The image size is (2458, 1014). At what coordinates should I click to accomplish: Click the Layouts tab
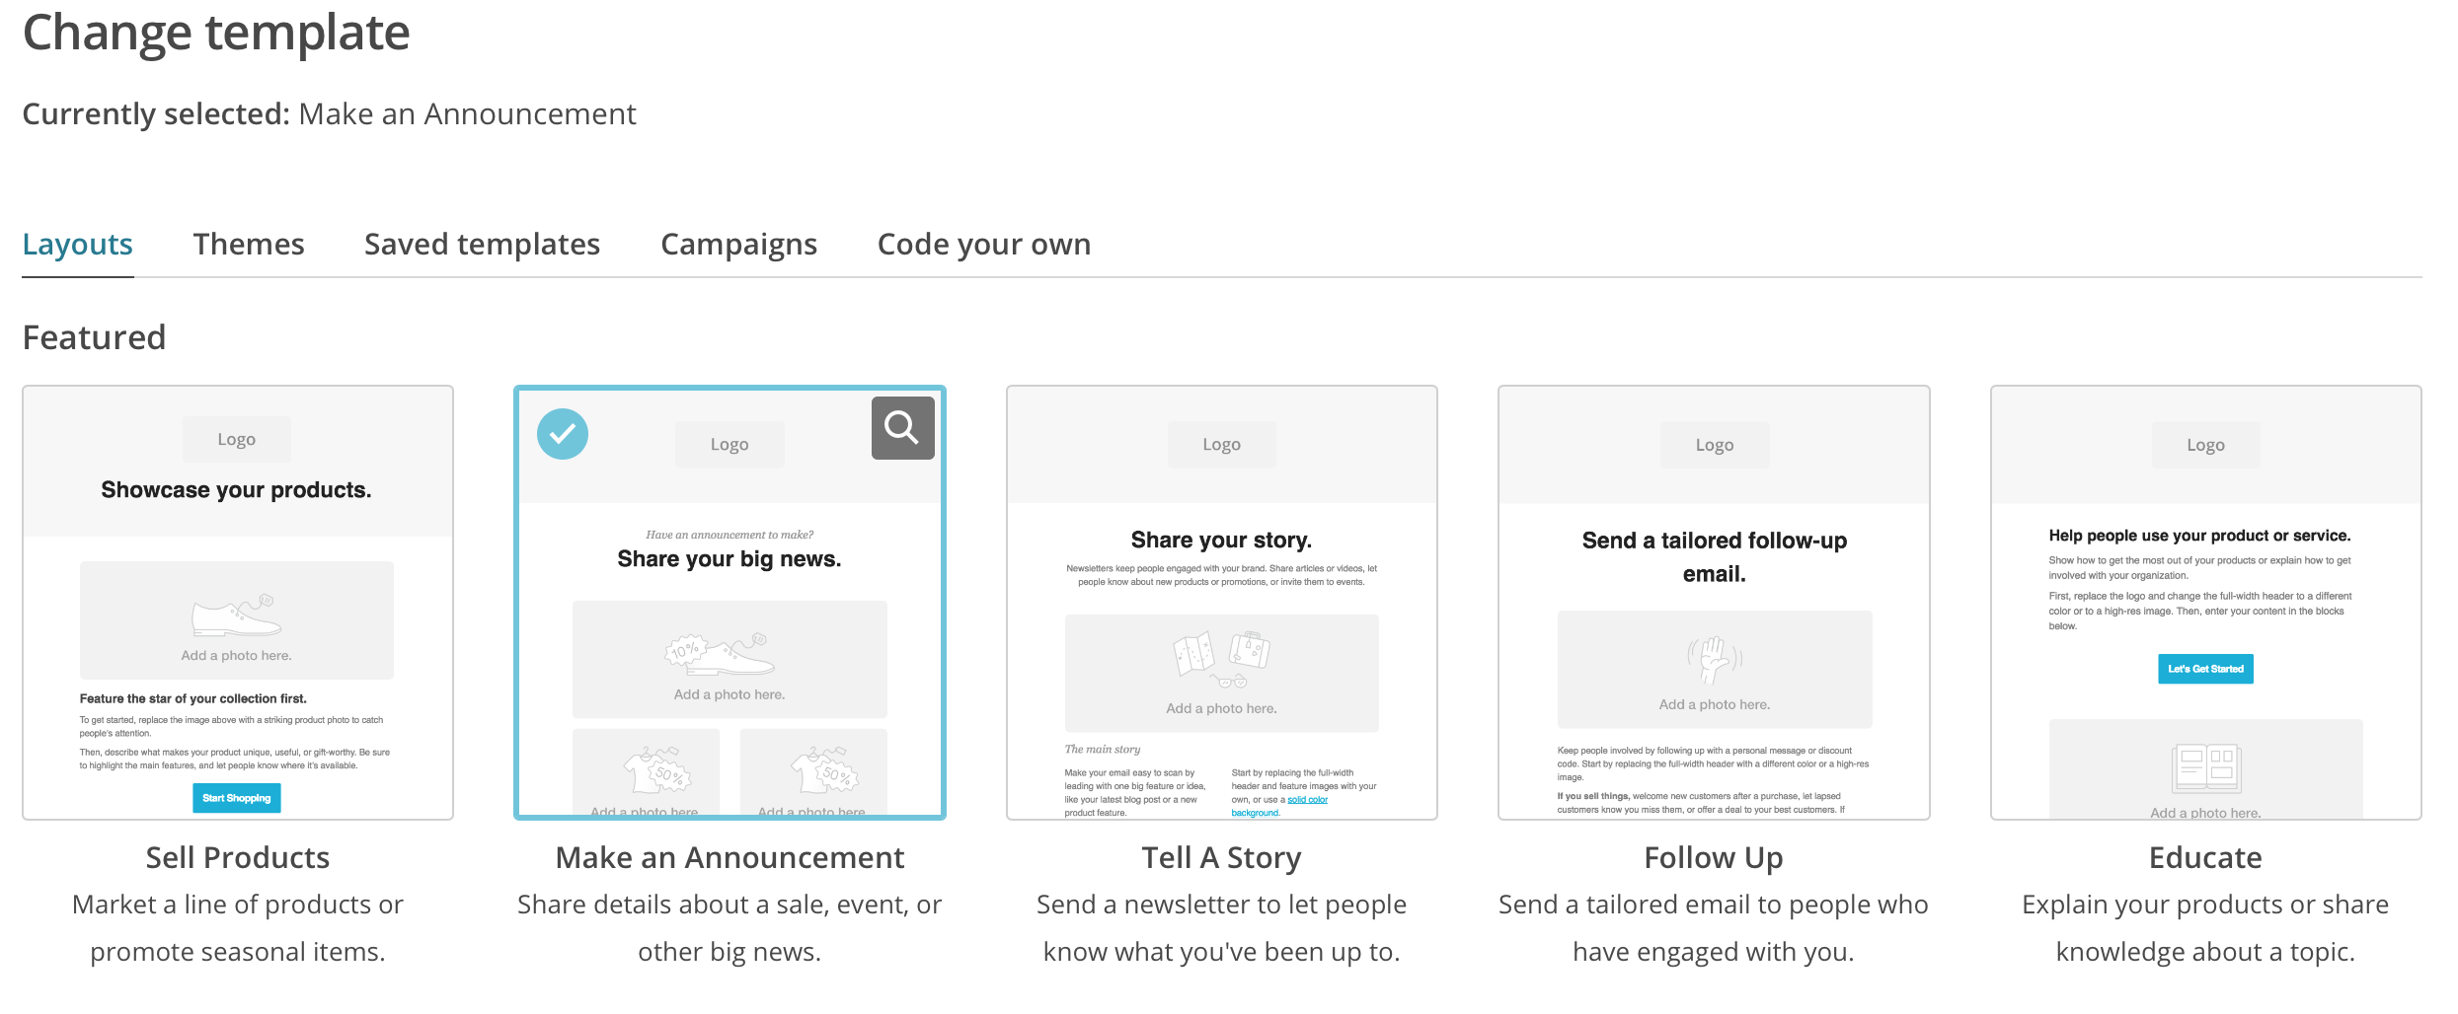click(78, 245)
